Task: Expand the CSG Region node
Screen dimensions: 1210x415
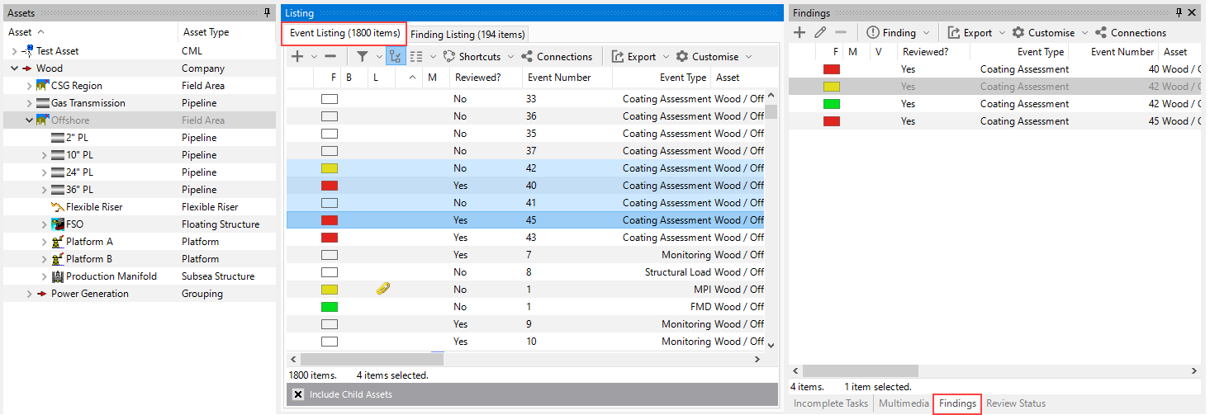Action: (x=29, y=86)
